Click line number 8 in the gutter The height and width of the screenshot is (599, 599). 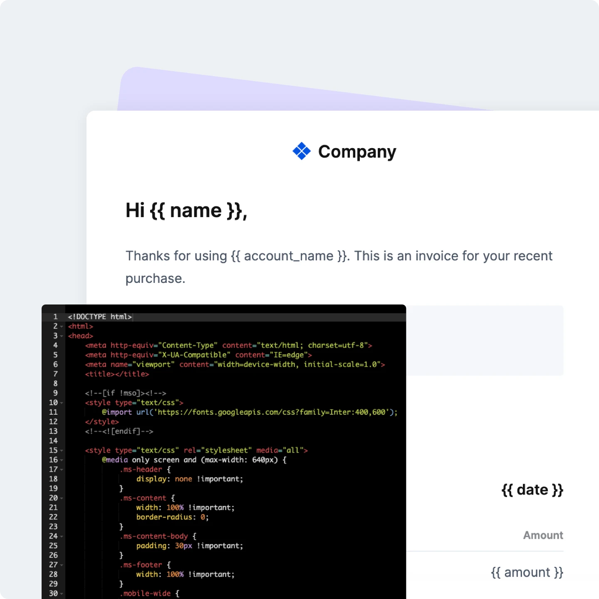pyautogui.click(x=55, y=384)
